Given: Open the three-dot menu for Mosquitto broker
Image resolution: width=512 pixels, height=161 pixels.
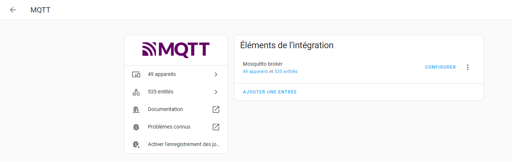Looking at the screenshot, I should tap(467, 67).
